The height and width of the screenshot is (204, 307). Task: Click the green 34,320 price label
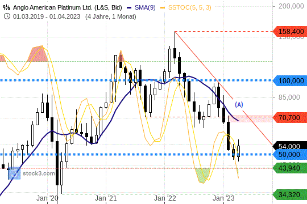point(290,194)
